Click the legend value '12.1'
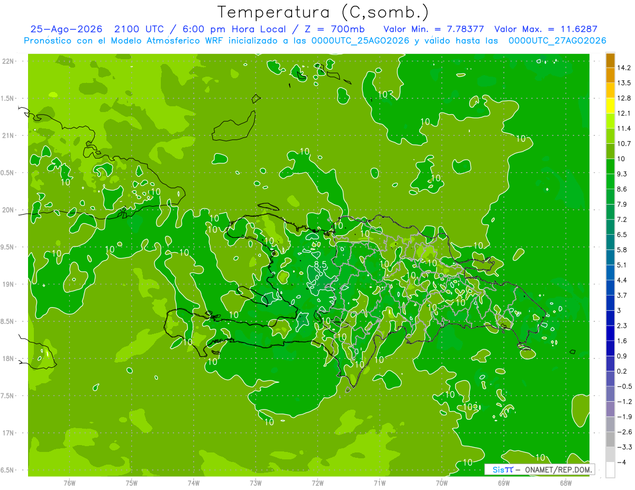Viewport: 635px width, 490px height. click(624, 113)
